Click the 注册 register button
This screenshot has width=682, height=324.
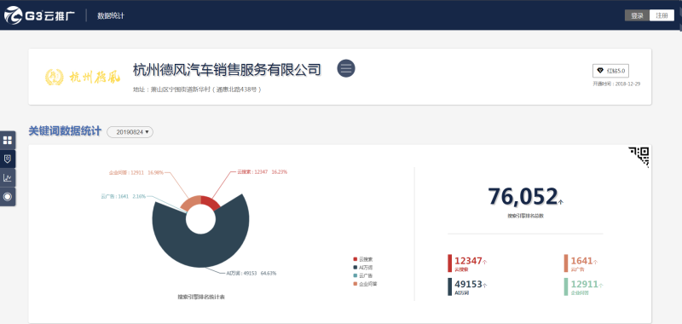pyautogui.click(x=662, y=15)
